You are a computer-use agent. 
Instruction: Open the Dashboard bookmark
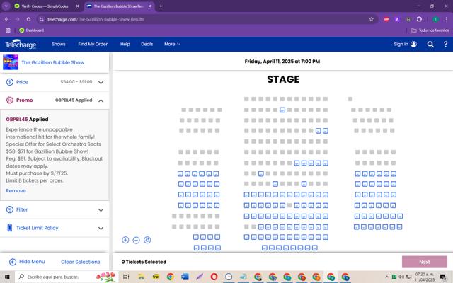[x=31, y=30]
